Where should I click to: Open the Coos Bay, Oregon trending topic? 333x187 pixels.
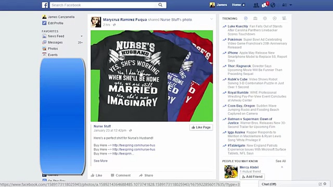tap(241, 106)
